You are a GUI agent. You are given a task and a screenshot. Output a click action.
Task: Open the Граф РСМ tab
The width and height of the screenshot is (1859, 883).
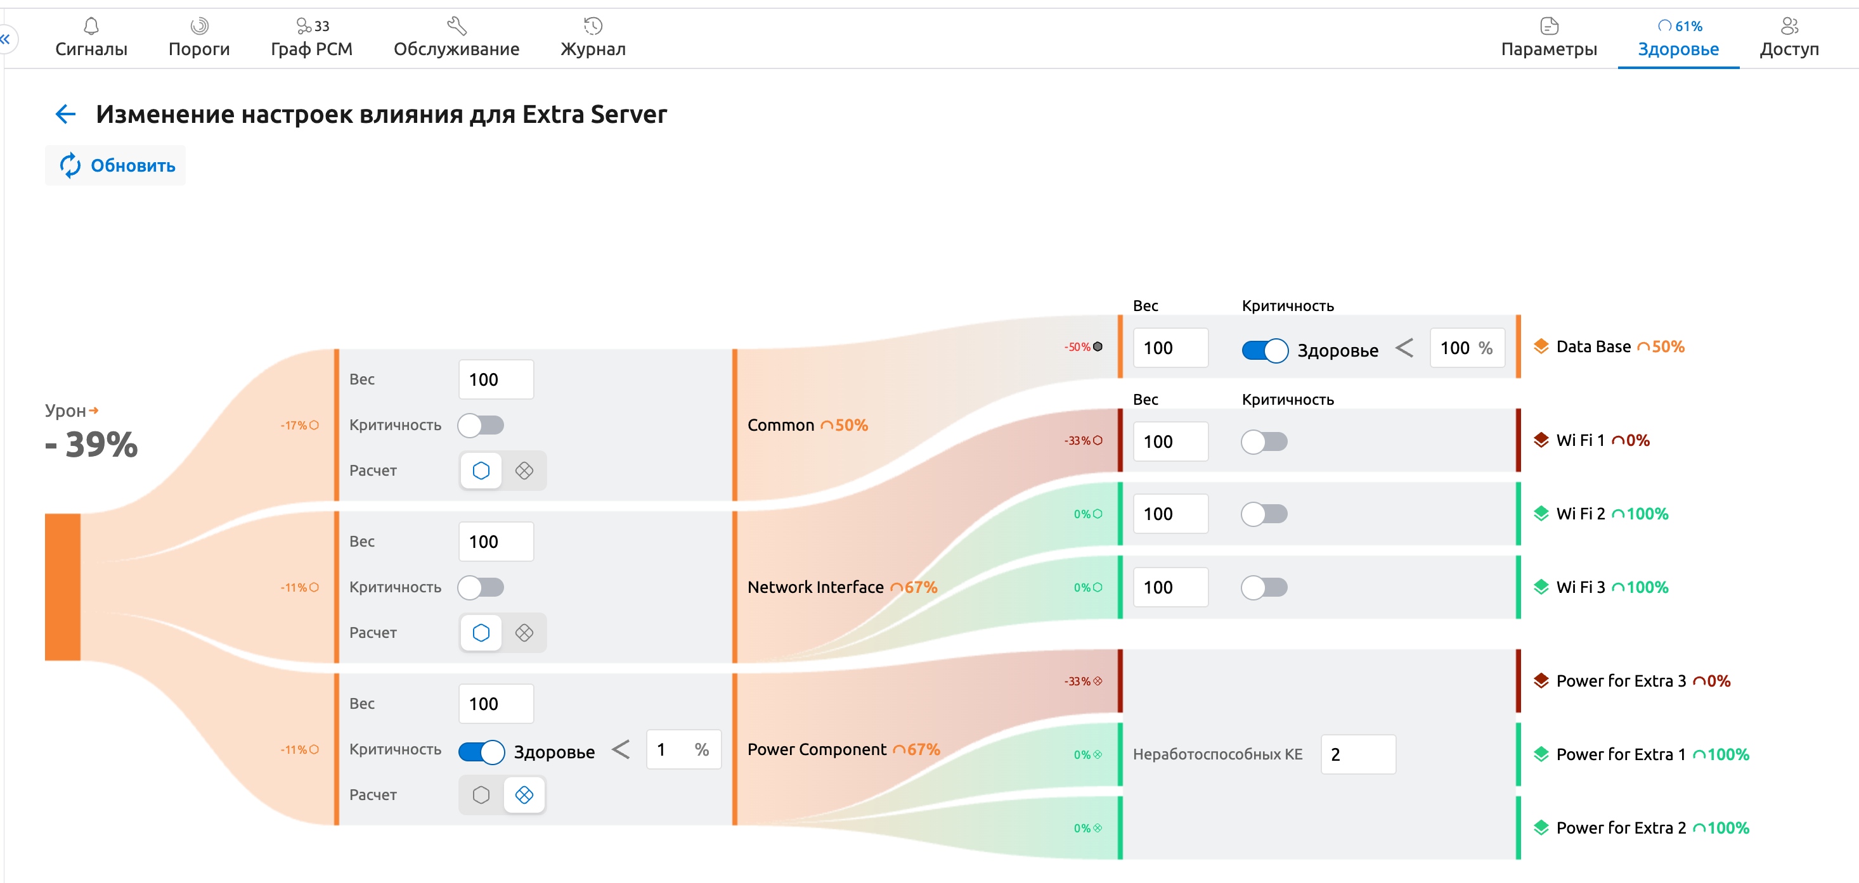point(312,38)
